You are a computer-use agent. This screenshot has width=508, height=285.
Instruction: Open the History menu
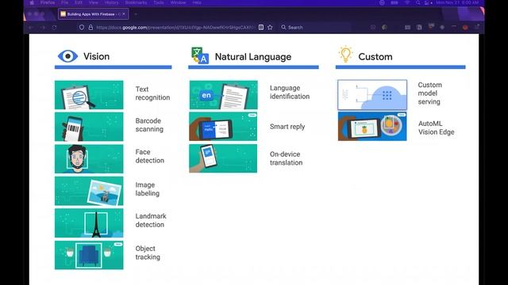tap(111, 2)
